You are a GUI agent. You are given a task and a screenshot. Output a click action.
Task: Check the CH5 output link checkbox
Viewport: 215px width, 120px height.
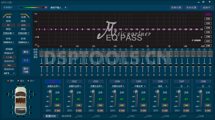145,116
